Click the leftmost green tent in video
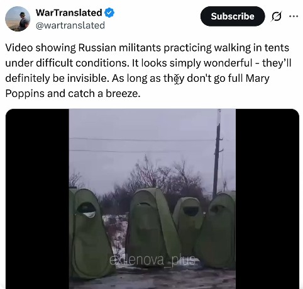 [91, 233]
